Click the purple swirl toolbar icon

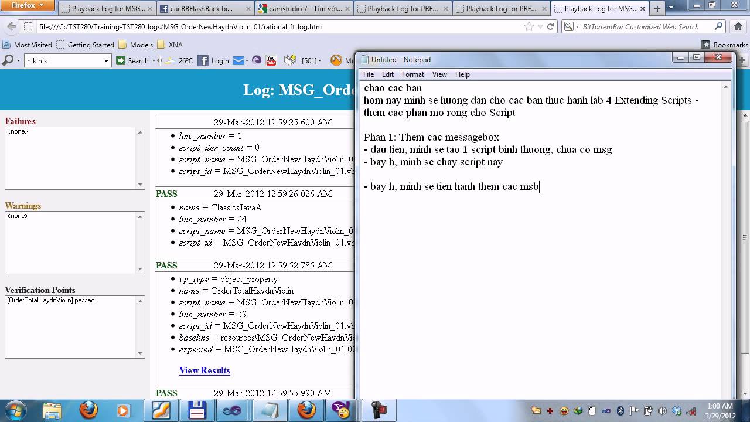[x=256, y=60]
